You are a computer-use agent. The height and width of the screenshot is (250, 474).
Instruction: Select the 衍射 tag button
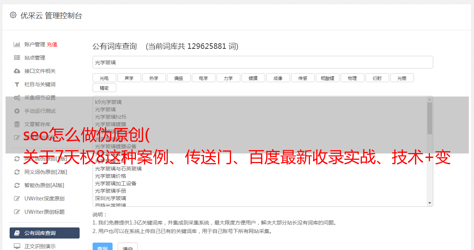(377, 78)
